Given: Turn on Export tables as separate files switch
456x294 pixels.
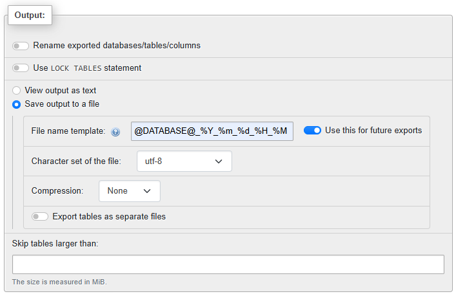Looking at the screenshot, I should coord(40,217).
